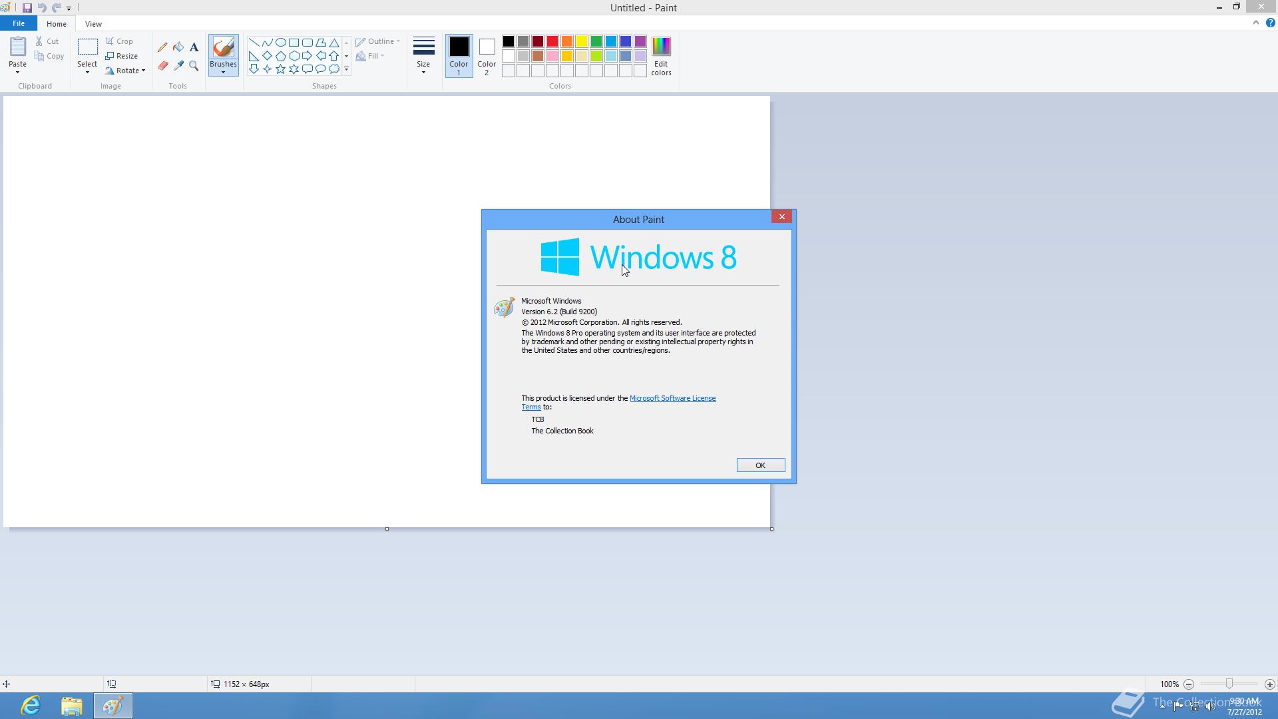Activate Color 2 selector
This screenshot has height=719, width=1278.
[x=487, y=56]
